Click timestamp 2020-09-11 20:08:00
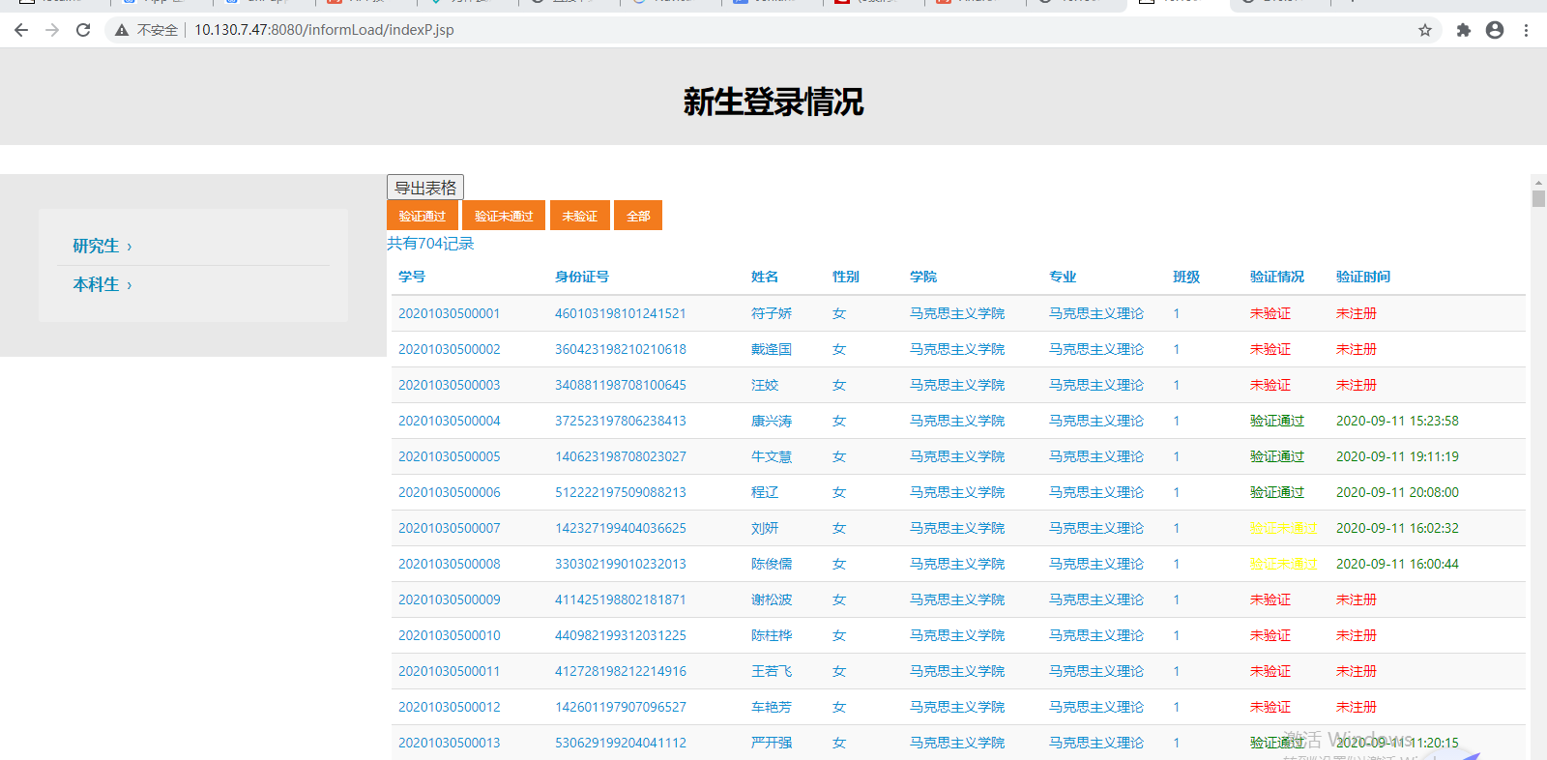The width and height of the screenshot is (1547, 760). [x=1397, y=492]
